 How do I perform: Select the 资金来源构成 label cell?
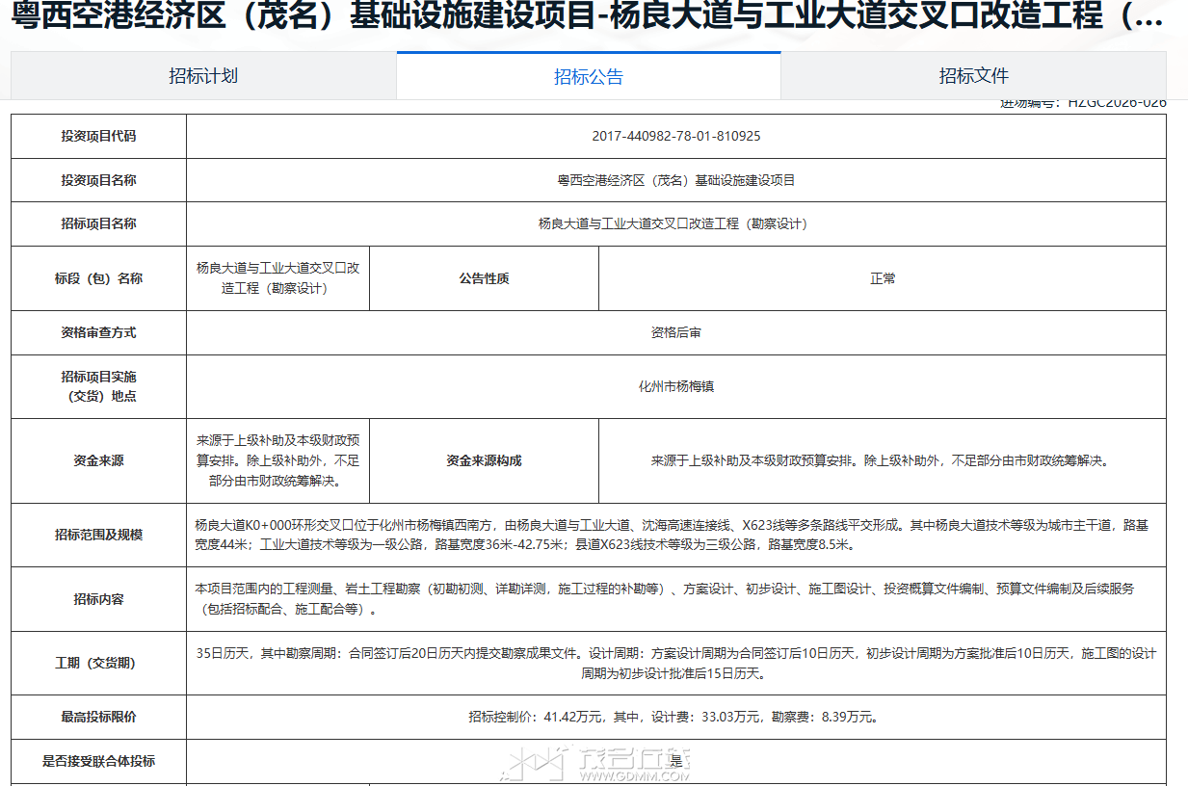click(484, 460)
